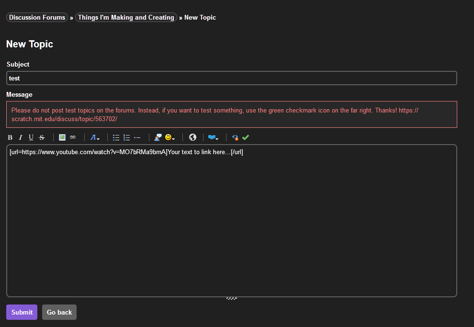
Task: Preview the post with the green checkmark
Action: coord(246,137)
